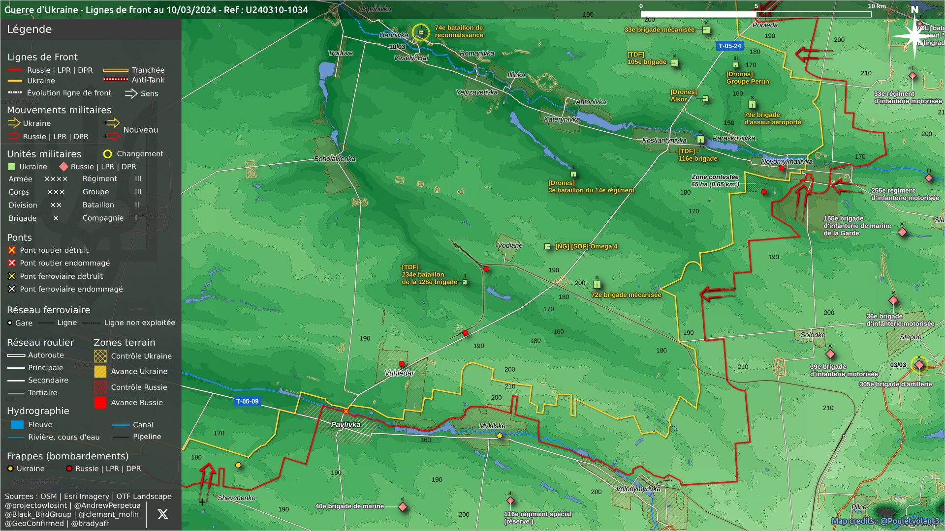The height and width of the screenshot is (531, 945).
Task: Click the 'Sens' direction arrow in legend
Action: (131, 93)
